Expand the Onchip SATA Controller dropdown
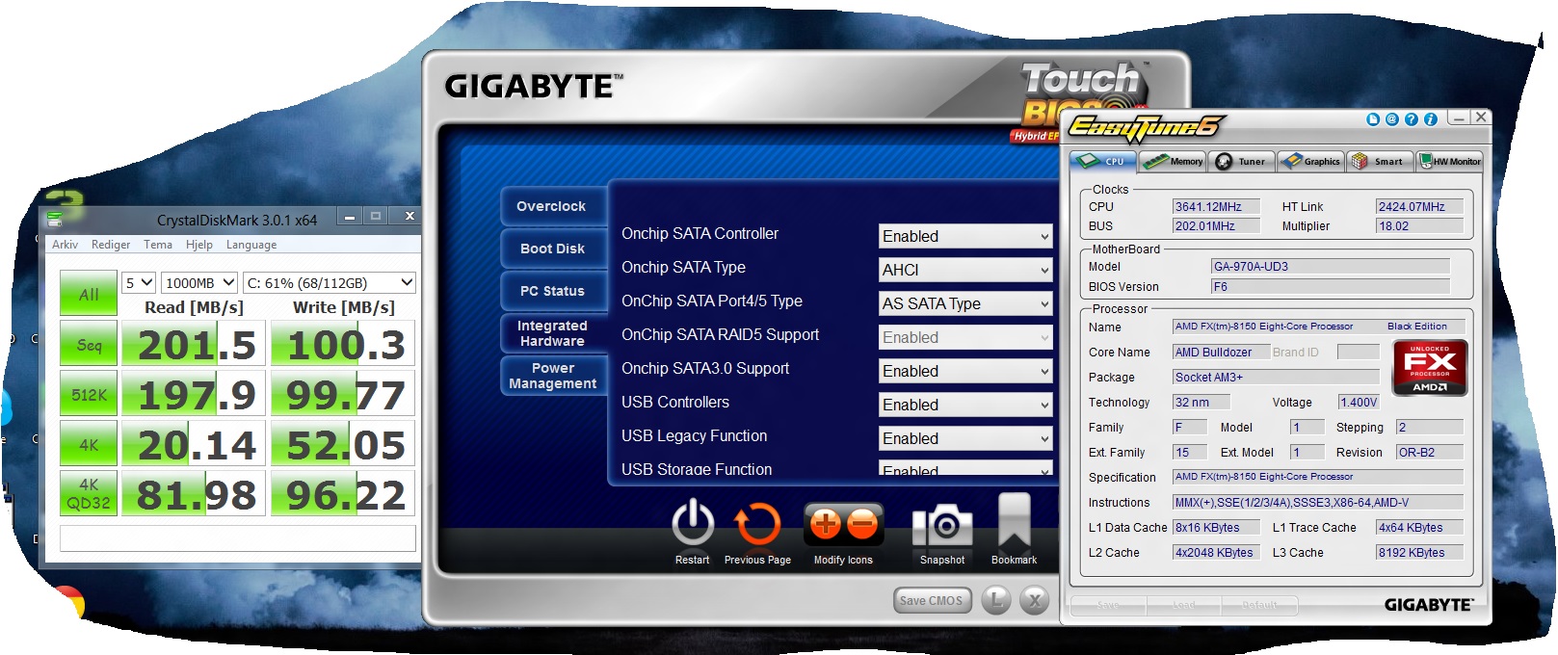Image resolution: width=1558 pixels, height=655 pixels. pyautogui.click(x=965, y=236)
